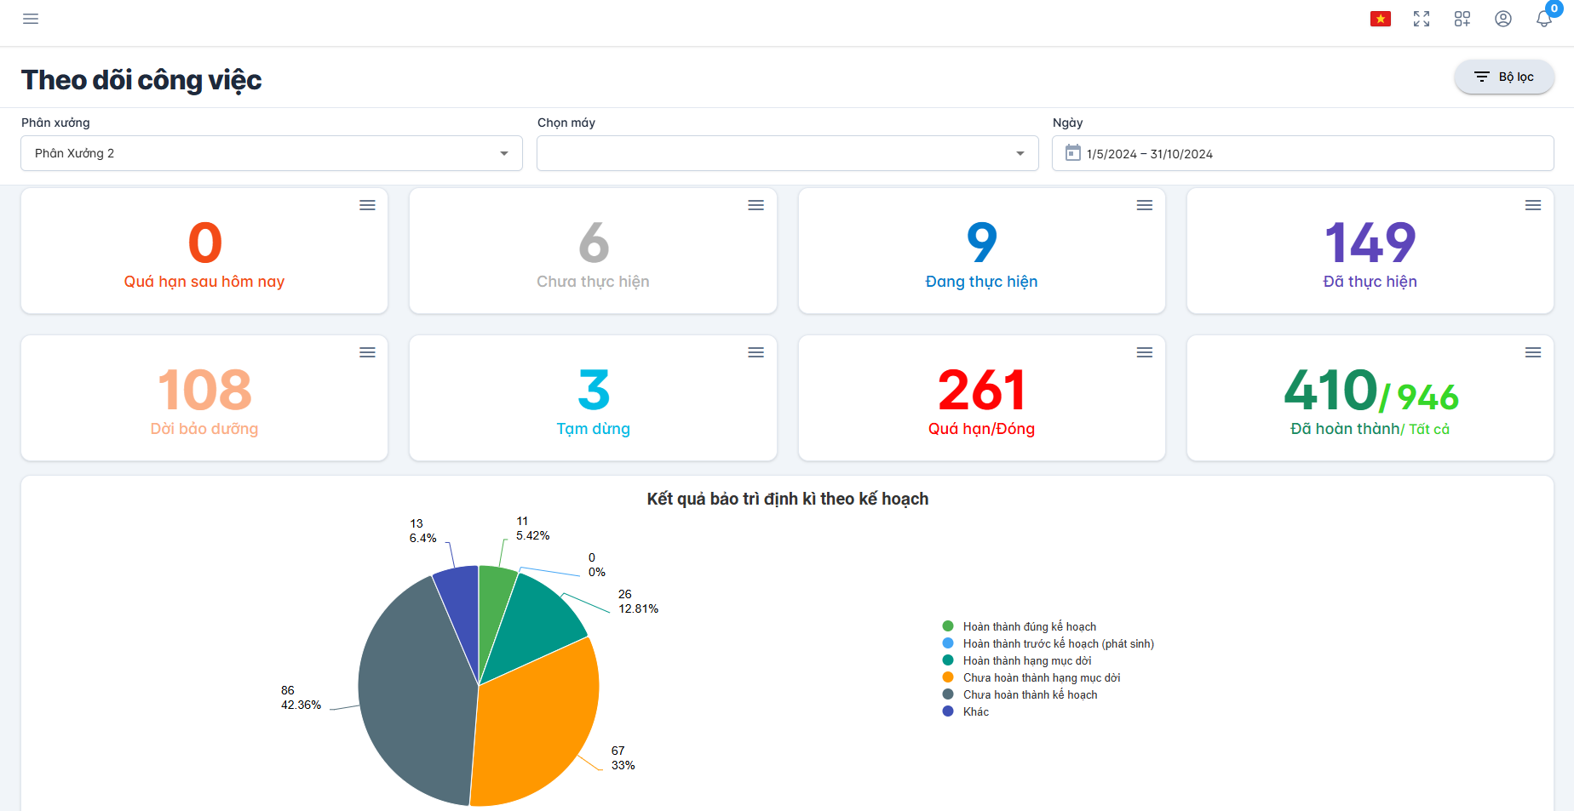Screen dimensions: 1574x811
Task: Click the Bộ lọc filter button
Action: [1504, 77]
